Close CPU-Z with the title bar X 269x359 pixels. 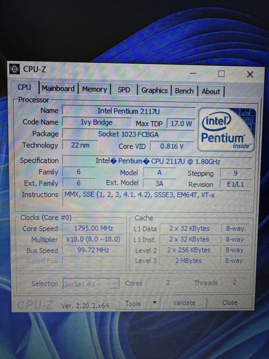[250, 74]
